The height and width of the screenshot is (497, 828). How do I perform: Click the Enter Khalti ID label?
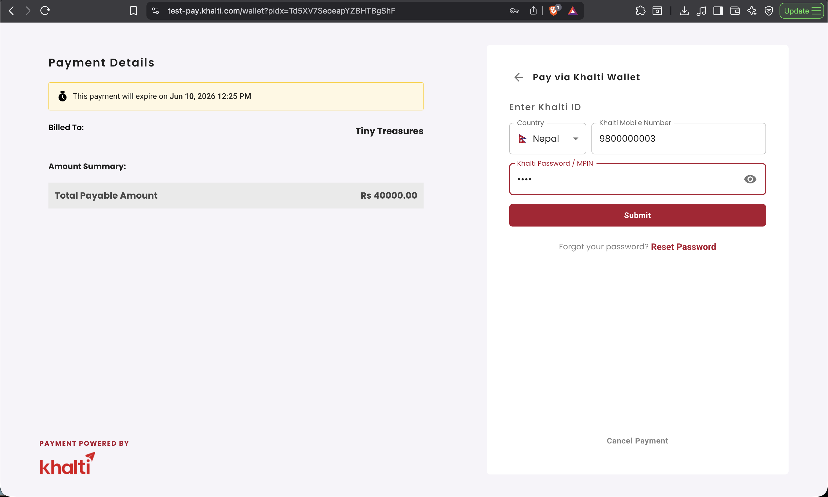[x=545, y=107]
